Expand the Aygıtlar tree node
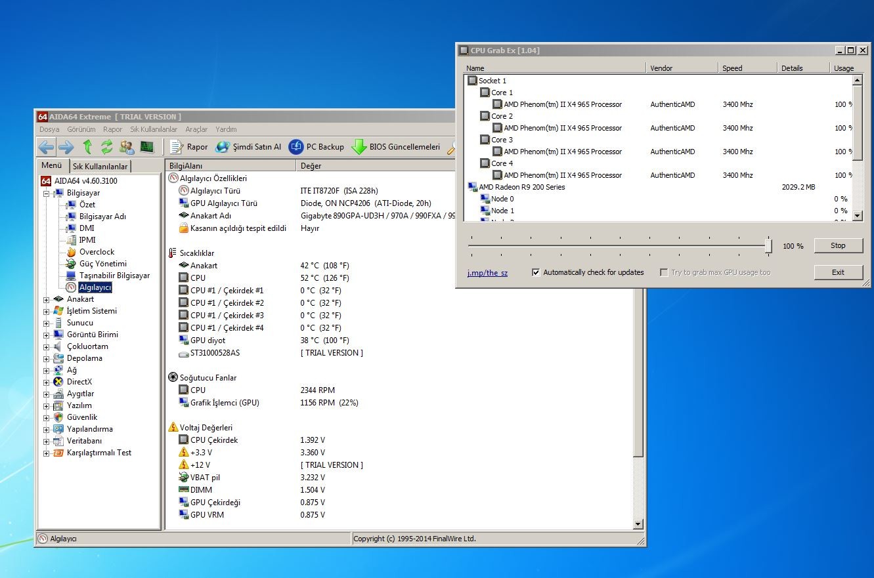874x578 pixels. pyautogui.click(x=47, y=394)
